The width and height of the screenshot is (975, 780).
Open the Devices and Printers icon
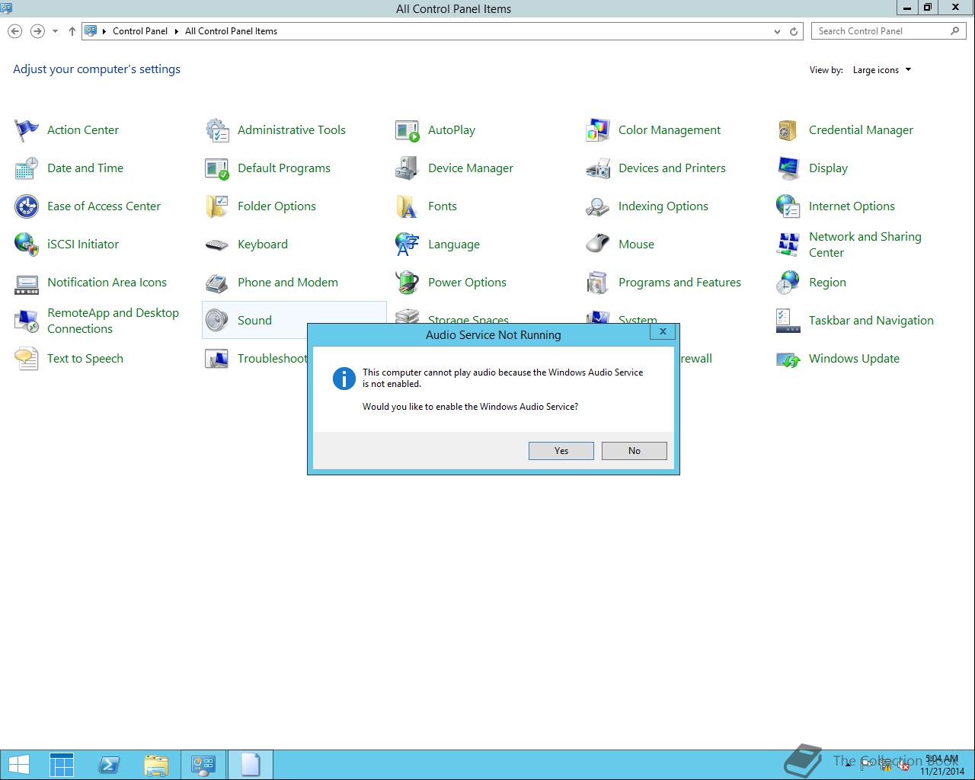pos(598,168)
